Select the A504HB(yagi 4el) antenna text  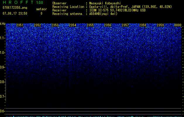pyautogui.click(x=103, y=14)
